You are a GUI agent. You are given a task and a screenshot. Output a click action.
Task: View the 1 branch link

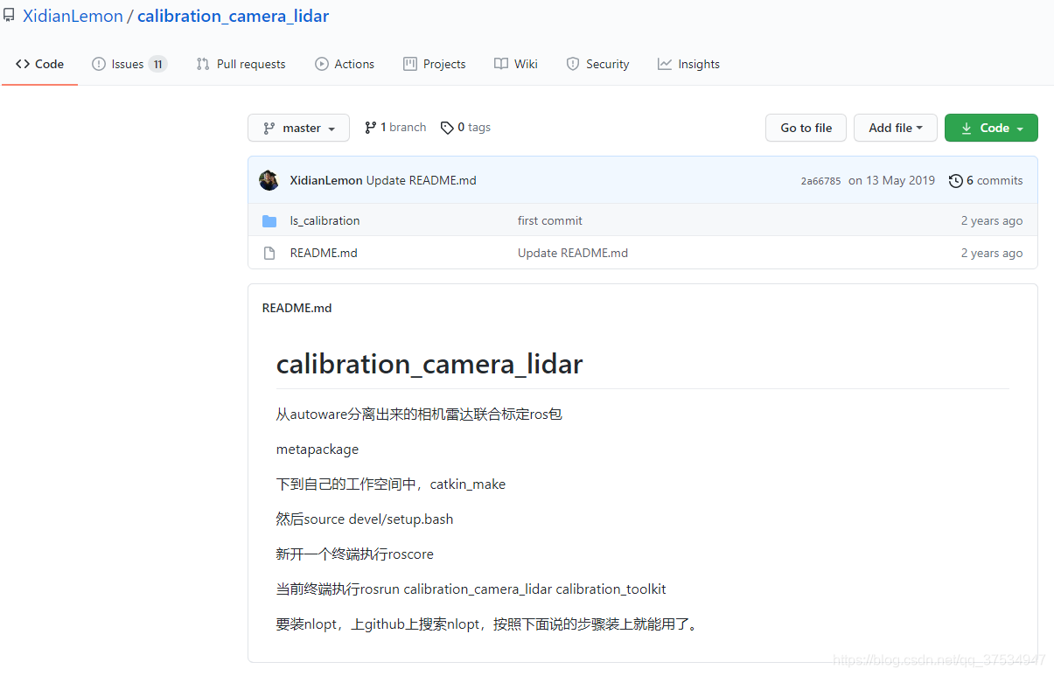pyautogui.click(x=395, y=128)
